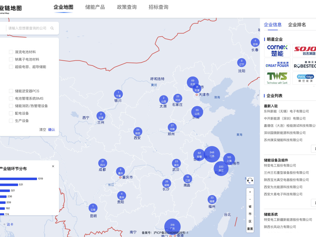
Task: Open 东科新能（无锡）电子有限公司 link
Action: pos(286,111)
